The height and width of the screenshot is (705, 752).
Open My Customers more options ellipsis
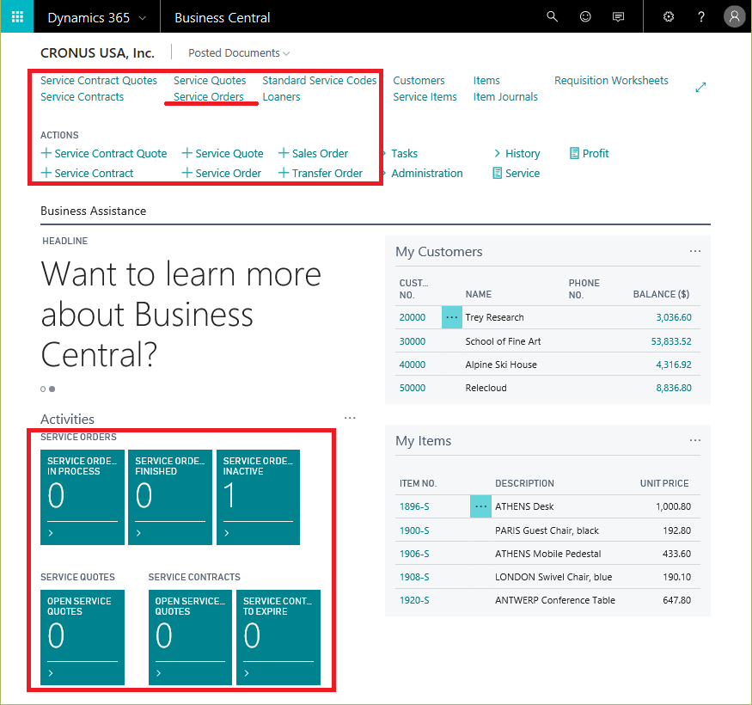(695, 251)
